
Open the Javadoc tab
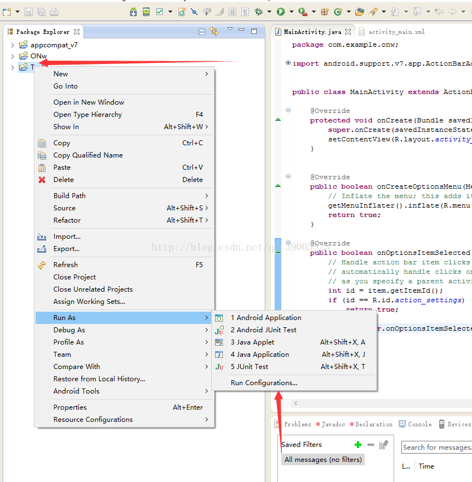click(x=330, y=424)
